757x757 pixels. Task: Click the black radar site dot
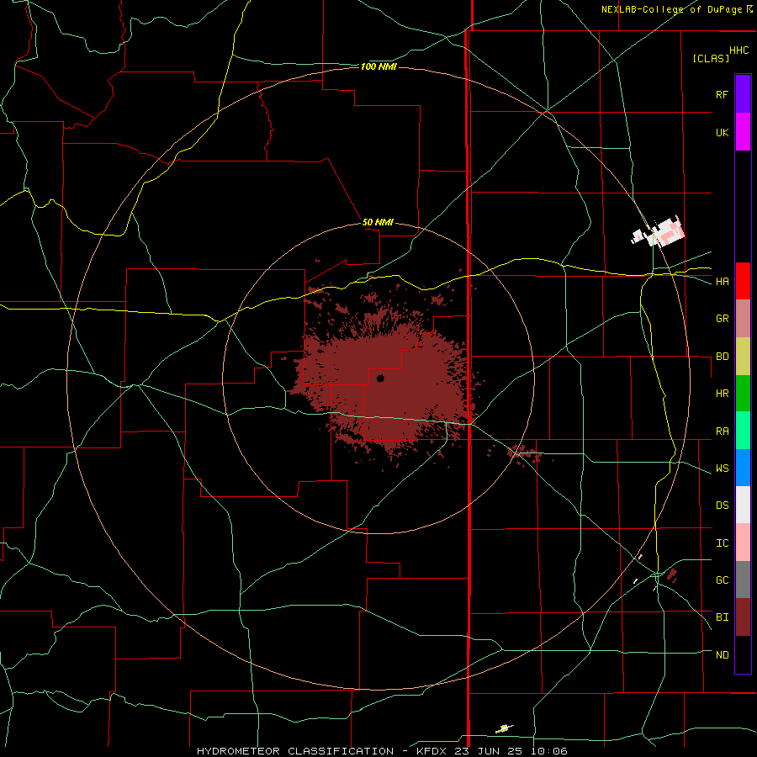coord(380,378)
